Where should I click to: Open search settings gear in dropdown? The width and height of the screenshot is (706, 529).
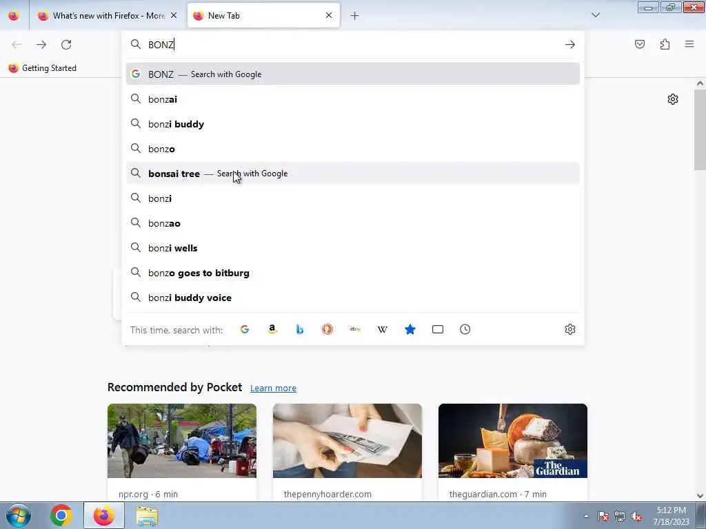[x=570, y=329]
